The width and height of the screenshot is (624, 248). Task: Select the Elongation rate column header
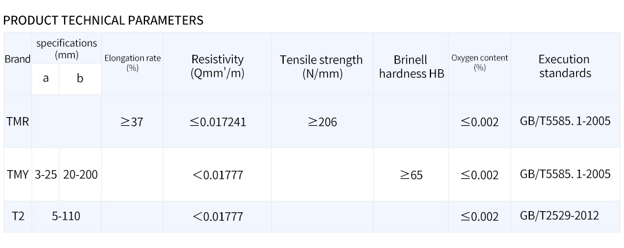[132, 62]
